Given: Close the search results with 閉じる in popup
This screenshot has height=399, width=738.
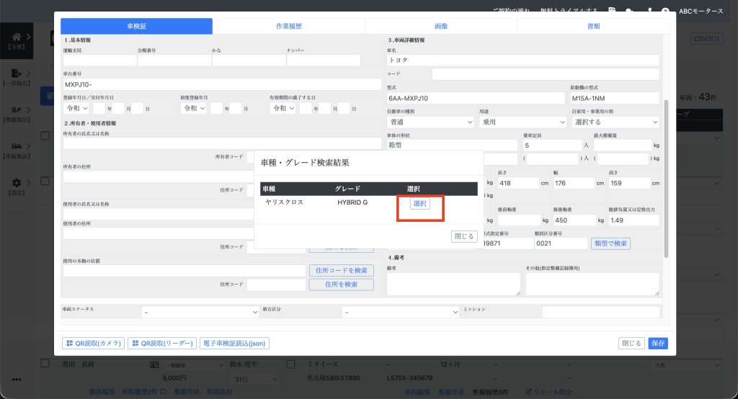Looking at the screenshot, I should coord(463,236).
